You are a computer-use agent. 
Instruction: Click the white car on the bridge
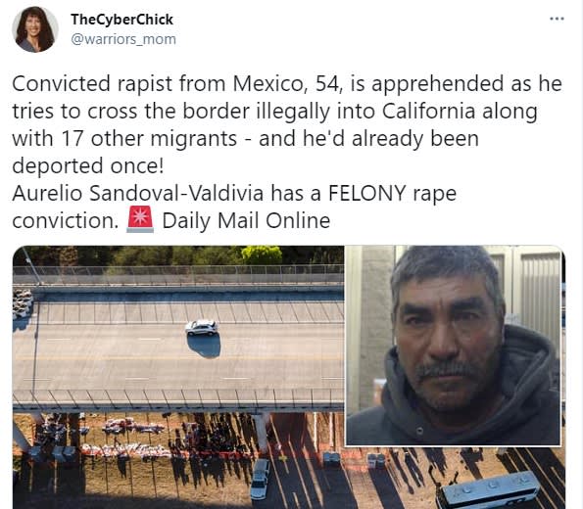tap(202, 328)
